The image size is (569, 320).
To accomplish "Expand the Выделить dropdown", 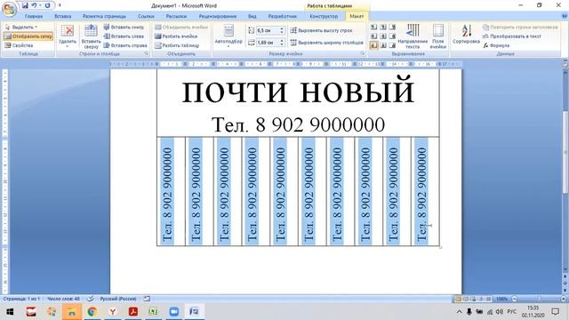I will tap(21, 28).
